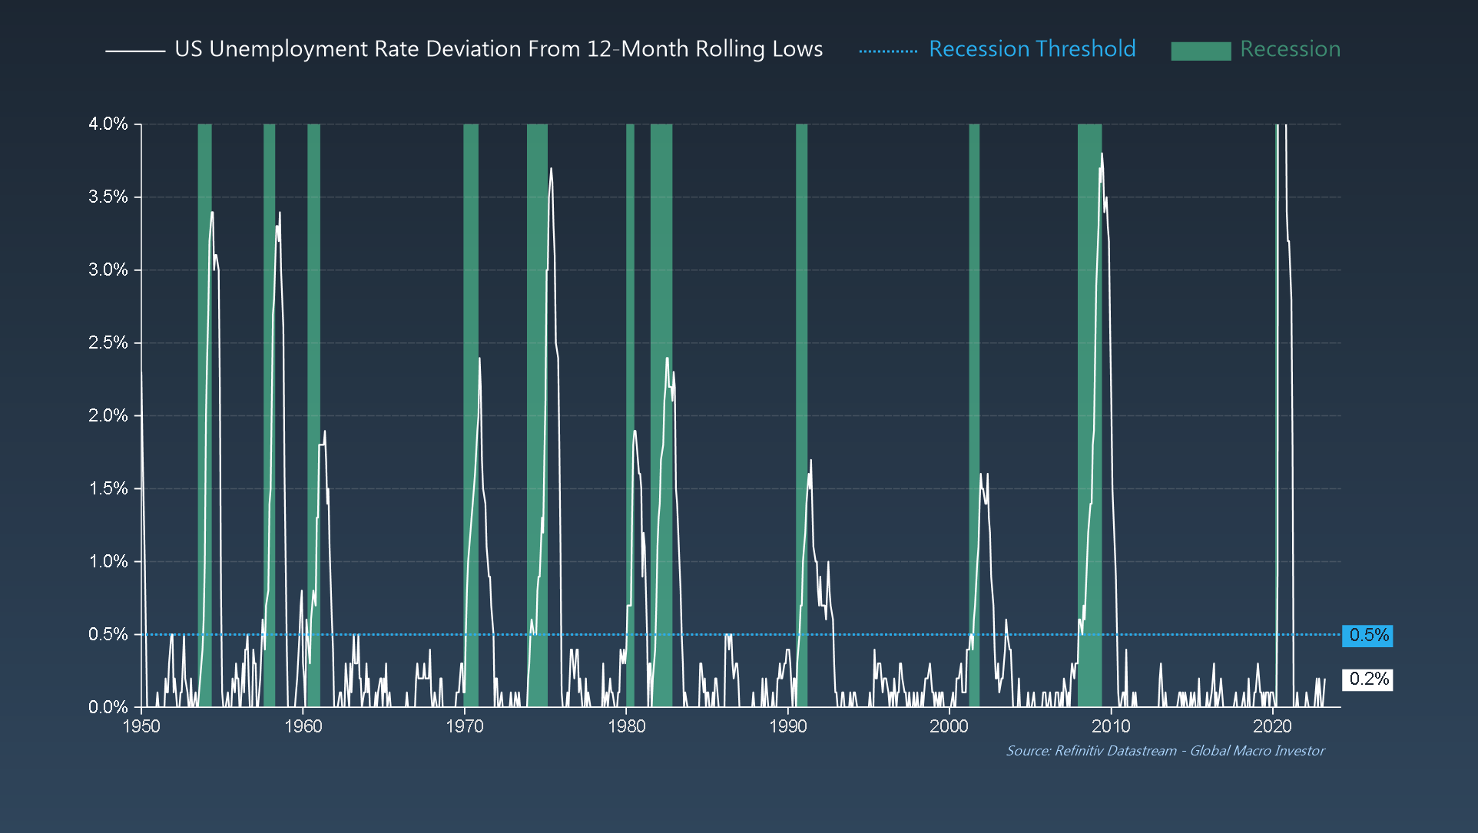
Task: Click the 2008 recession shaded bar
Action: (x=1089, y=415)
